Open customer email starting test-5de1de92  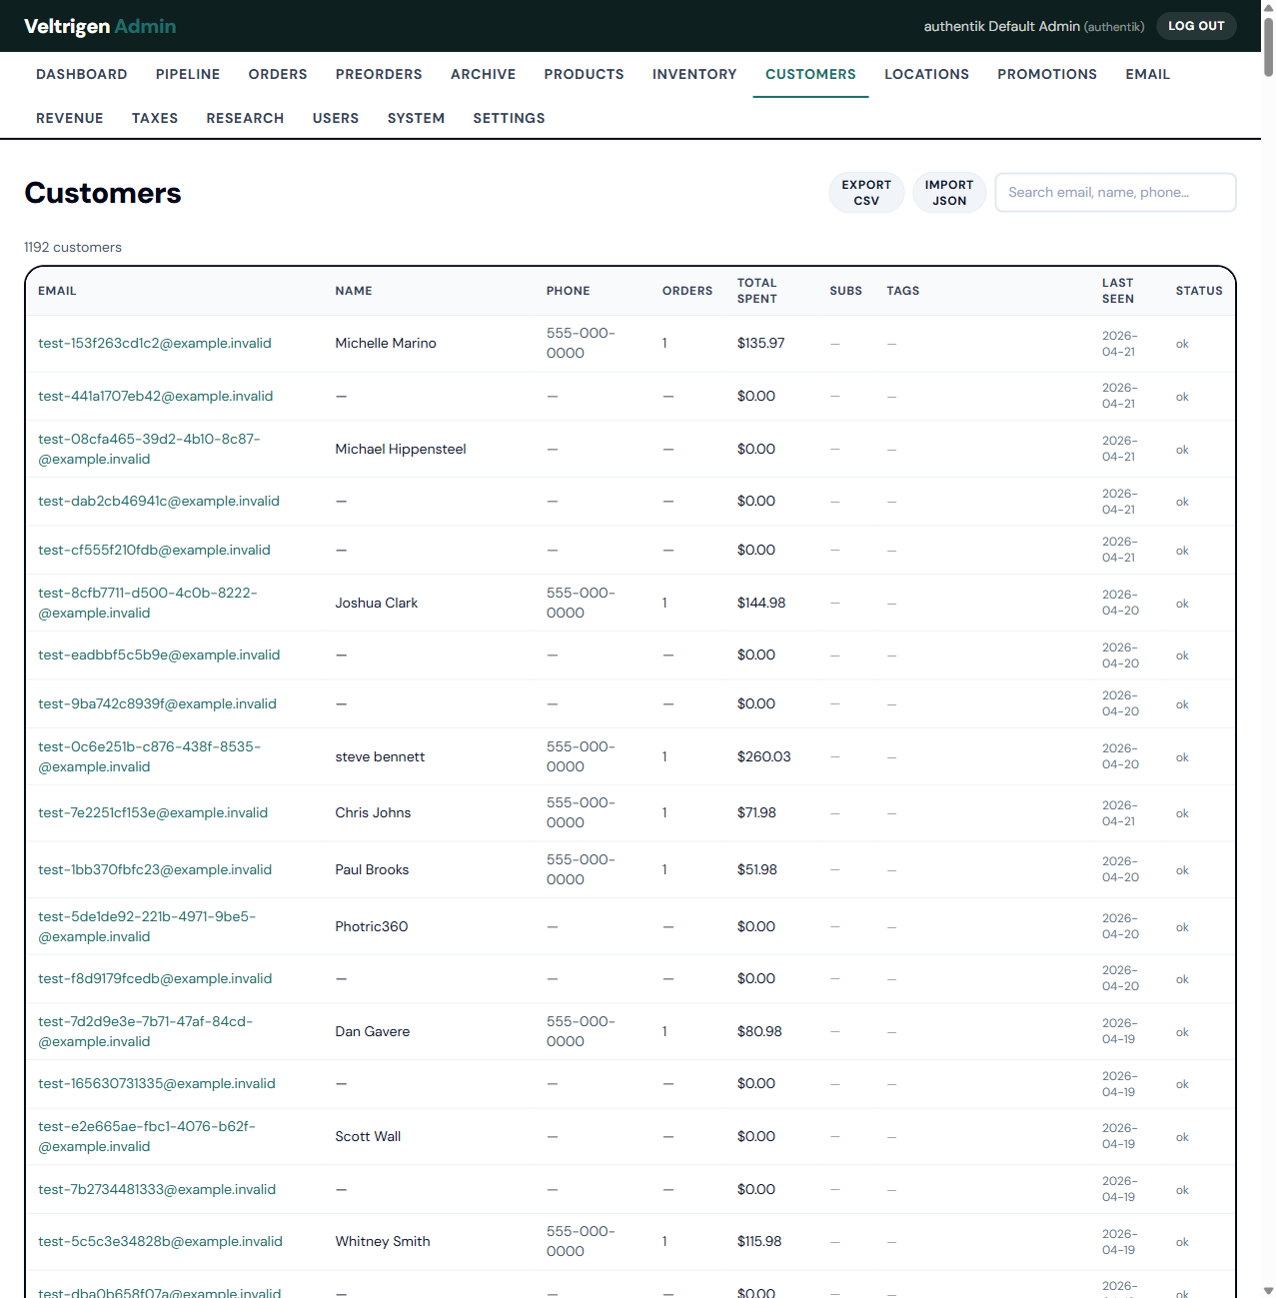click(147, 926)
